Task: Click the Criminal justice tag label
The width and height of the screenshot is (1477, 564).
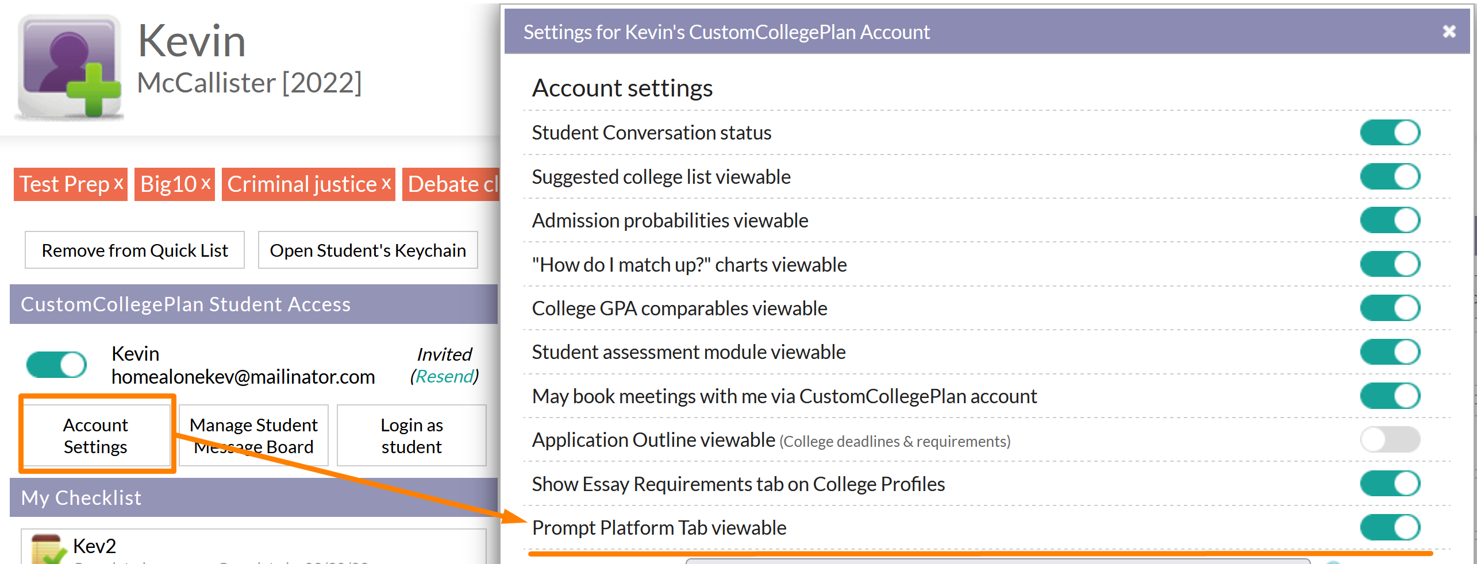Action: (x=302, y=184)
